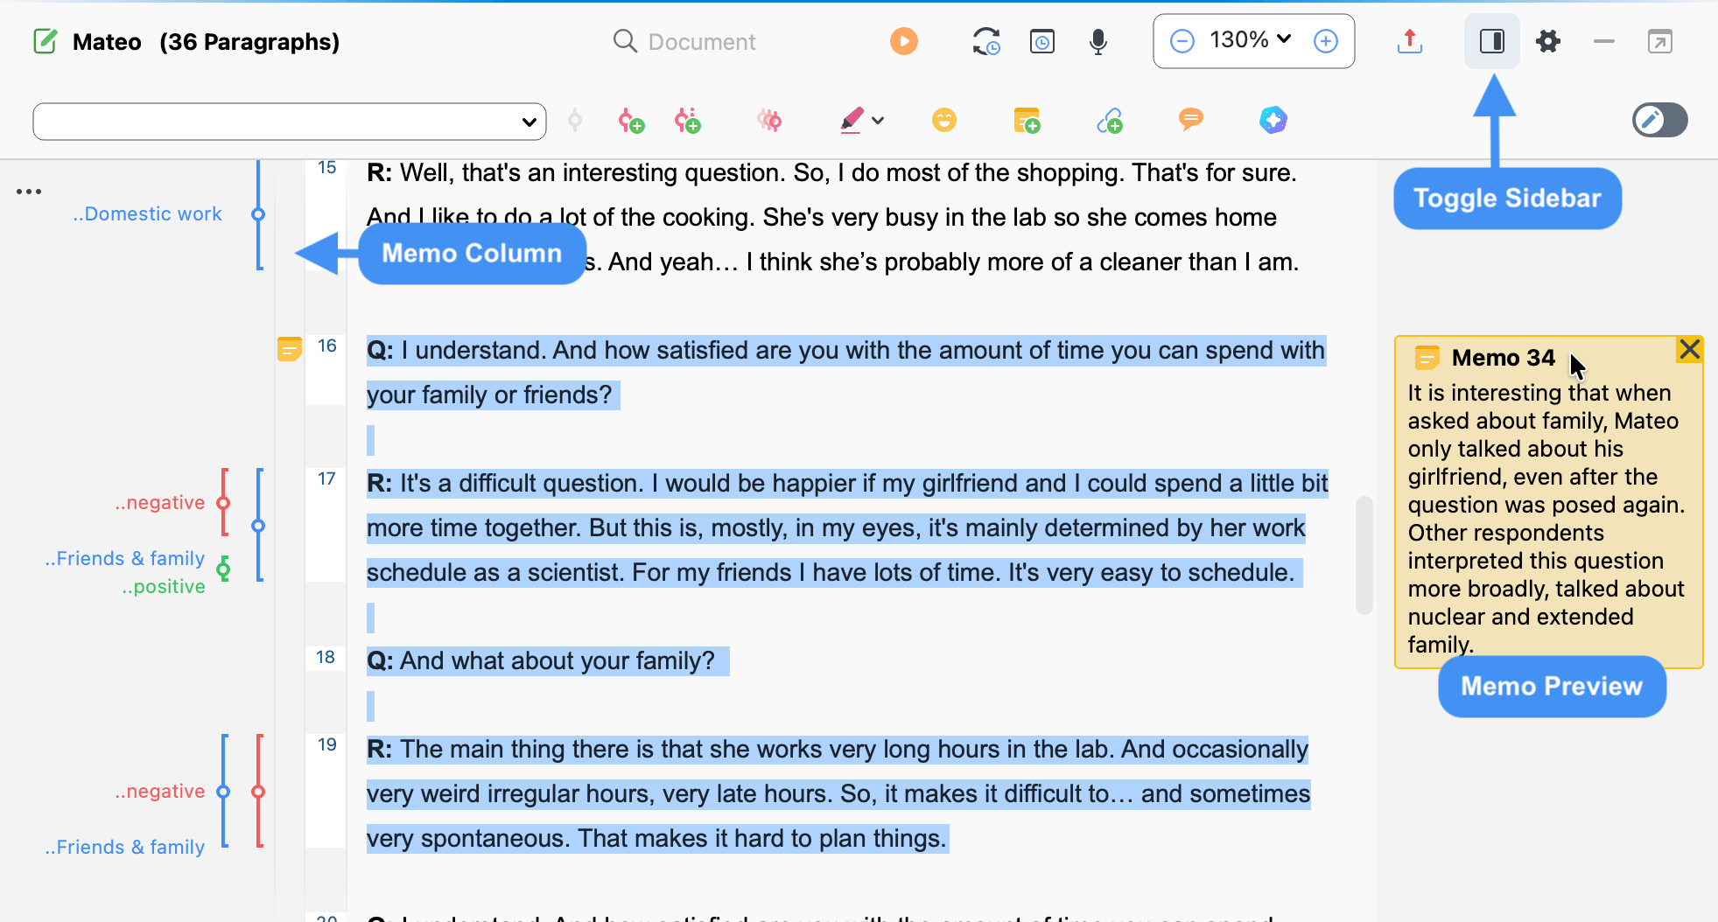
Task: Open the three-dot menu above Domestic work
Action: point(29,191)
